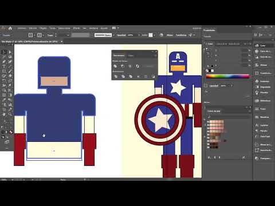Viewport: 275px width, 206px height.
Task: Click the swatches search field
Action: 229,117
